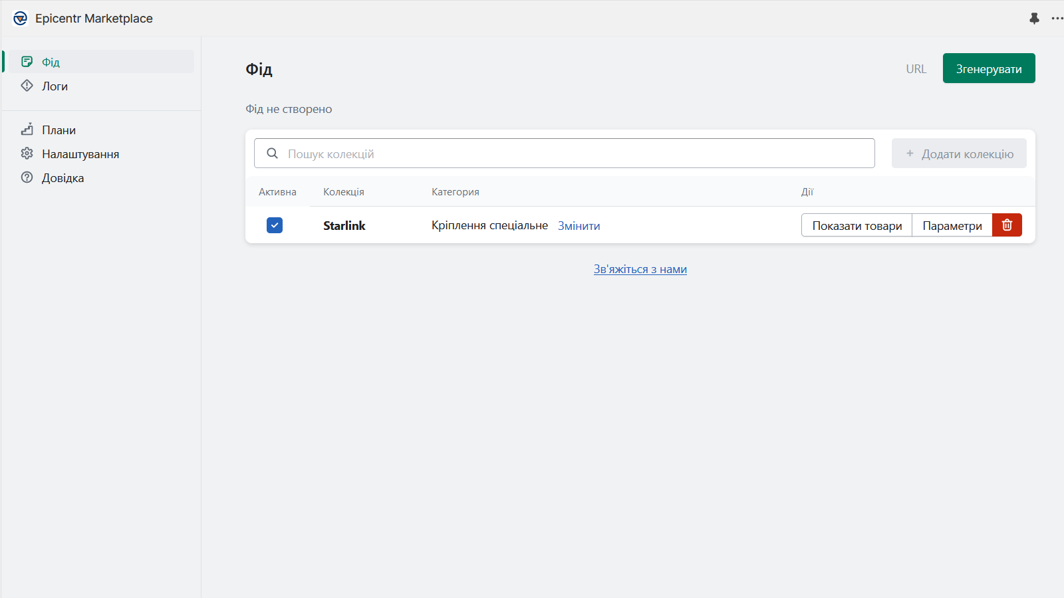Click the Epicentr Marketplace logo icon
1064x598 pixels.
21,19
